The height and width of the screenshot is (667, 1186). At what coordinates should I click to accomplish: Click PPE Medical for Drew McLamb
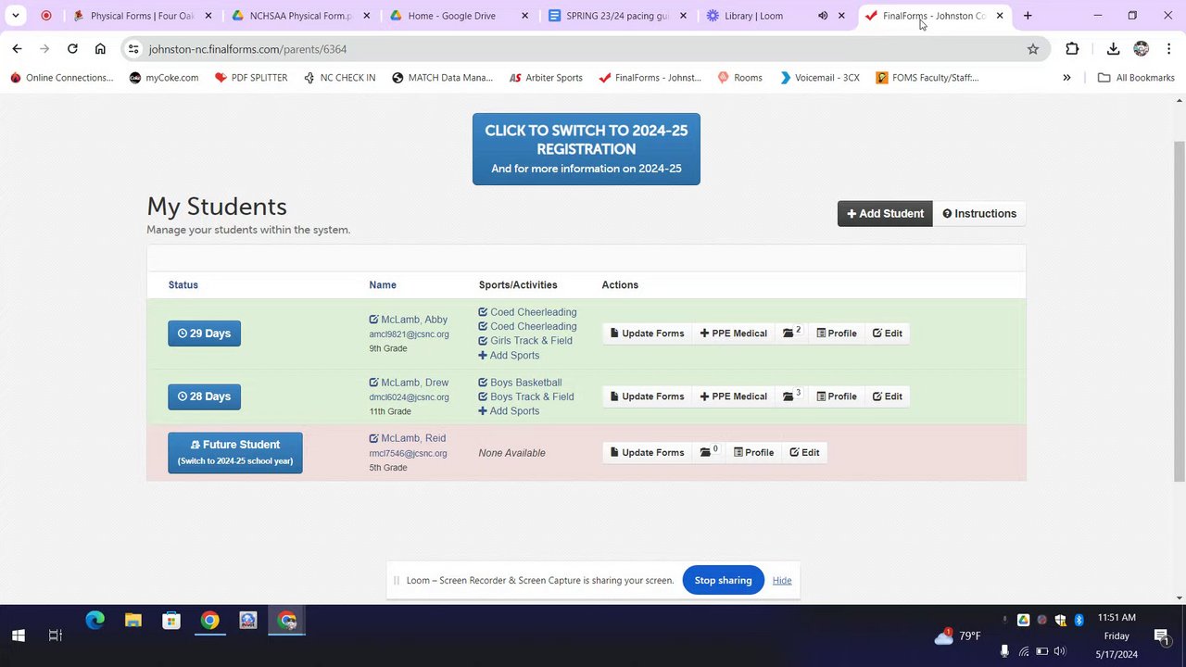pyautogui.click(x=733, y=396)
